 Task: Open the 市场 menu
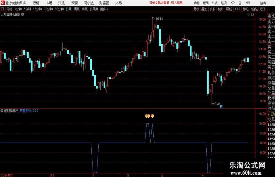coord(49,3)
